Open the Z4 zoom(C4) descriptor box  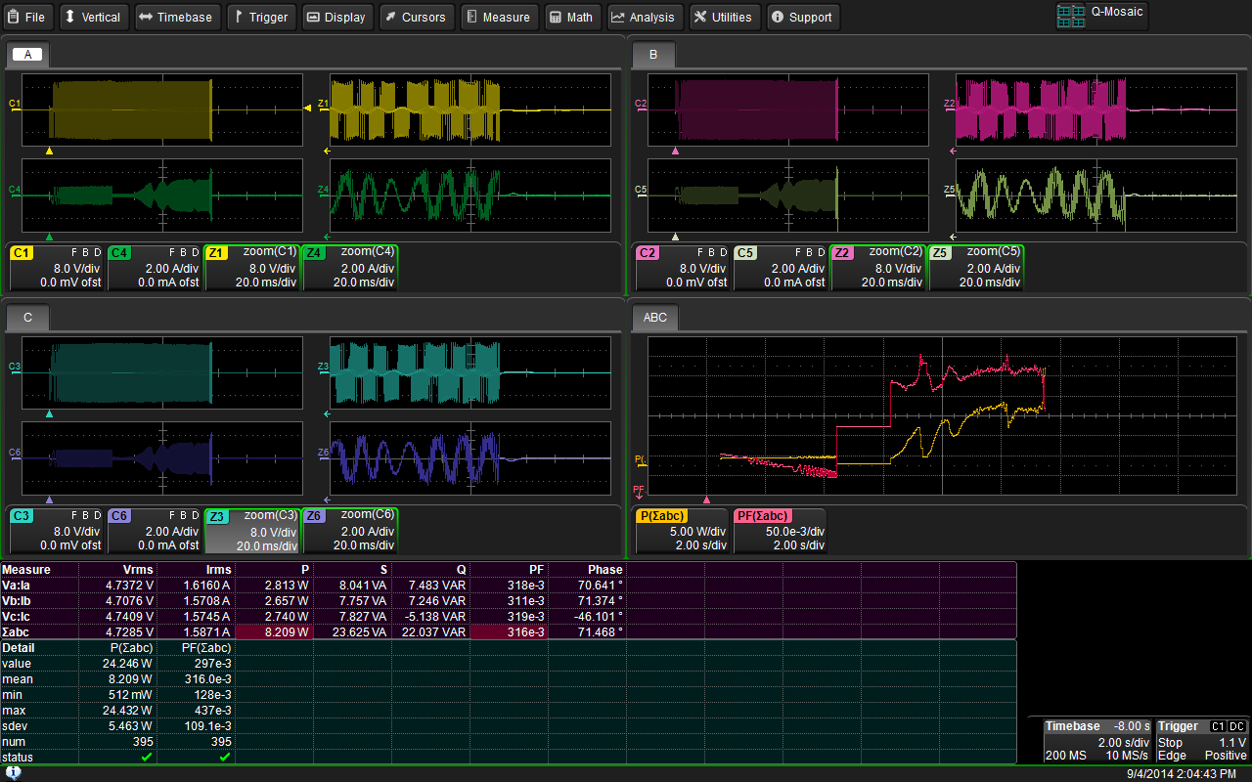(349, 267)
